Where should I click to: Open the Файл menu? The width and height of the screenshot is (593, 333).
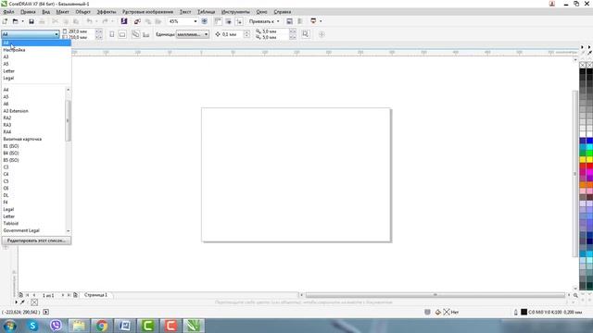pos(8,12)
